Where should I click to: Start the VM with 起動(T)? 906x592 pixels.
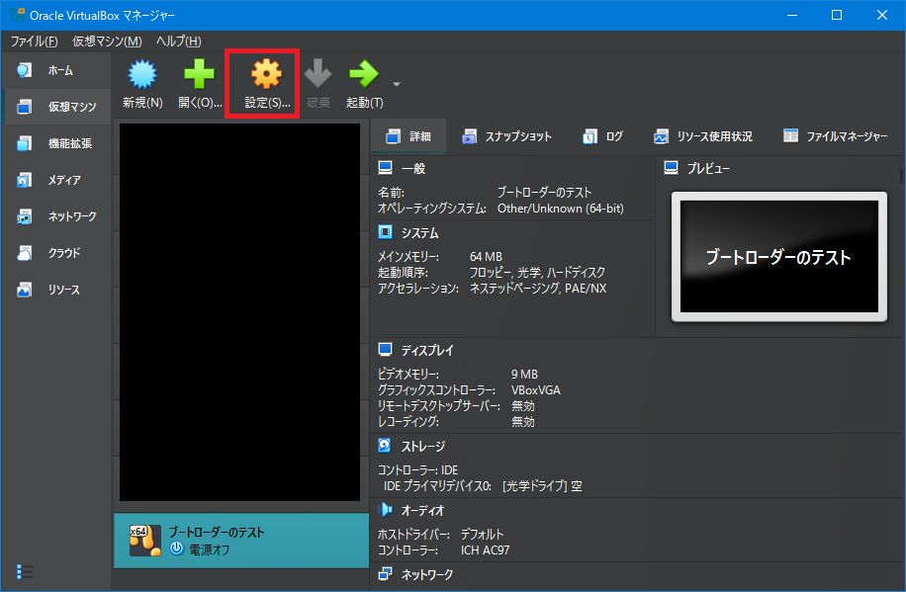coord(364,84)
